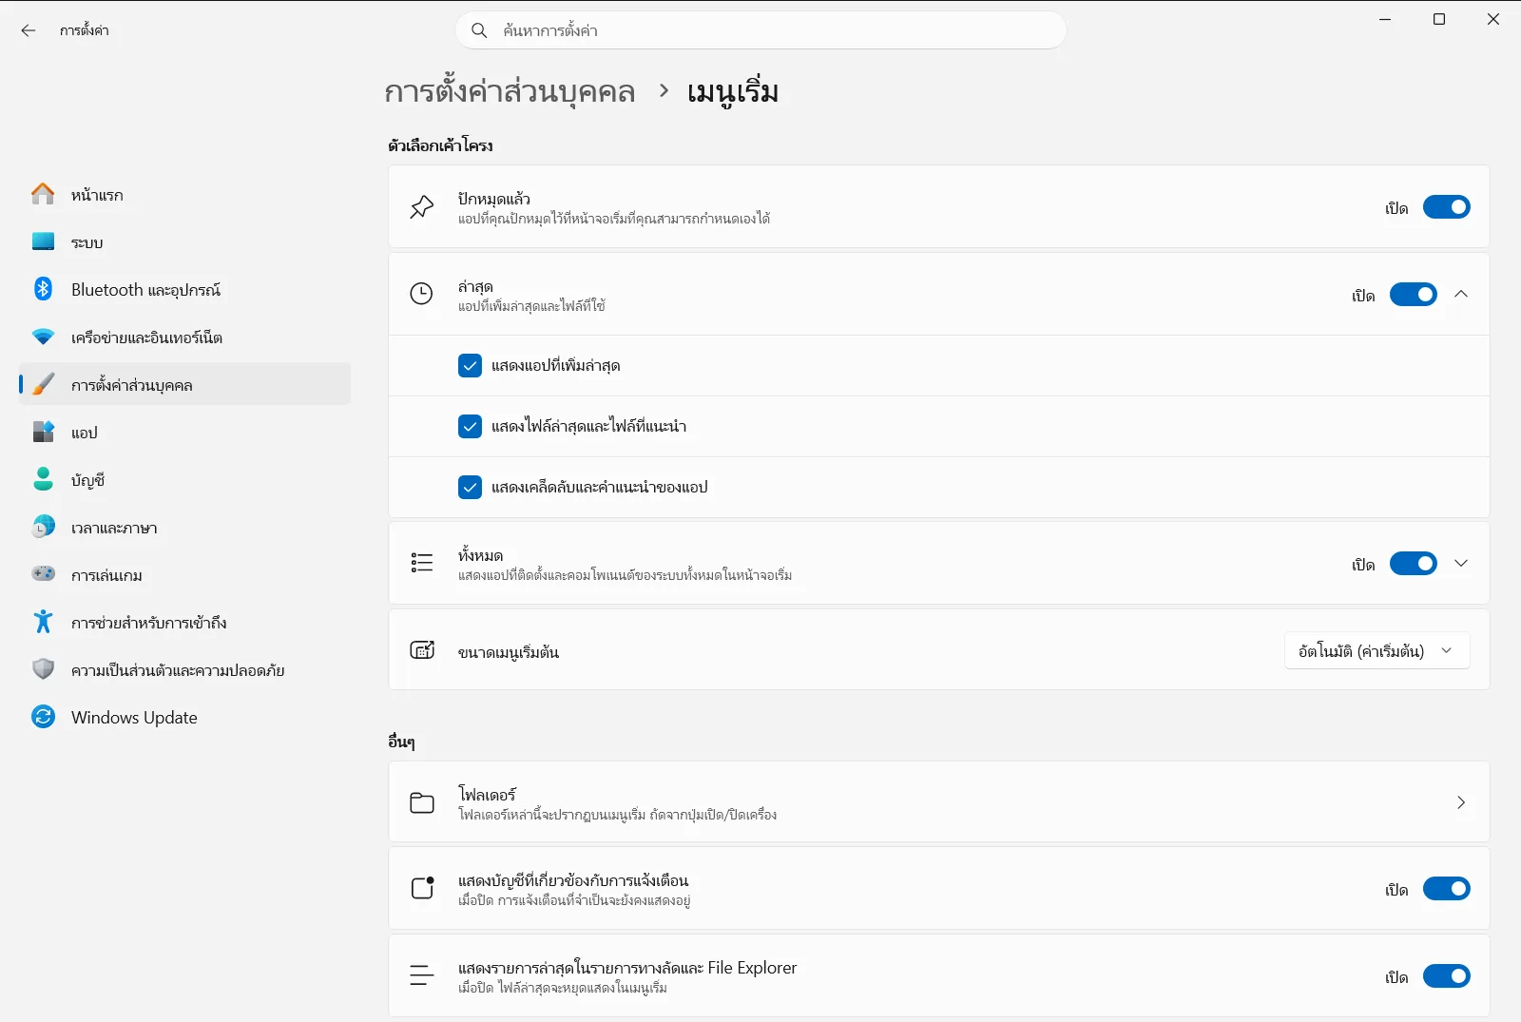
Task: Click the ค้นหาการตั้งค่า search field
Action: click(x=760, y=30)
